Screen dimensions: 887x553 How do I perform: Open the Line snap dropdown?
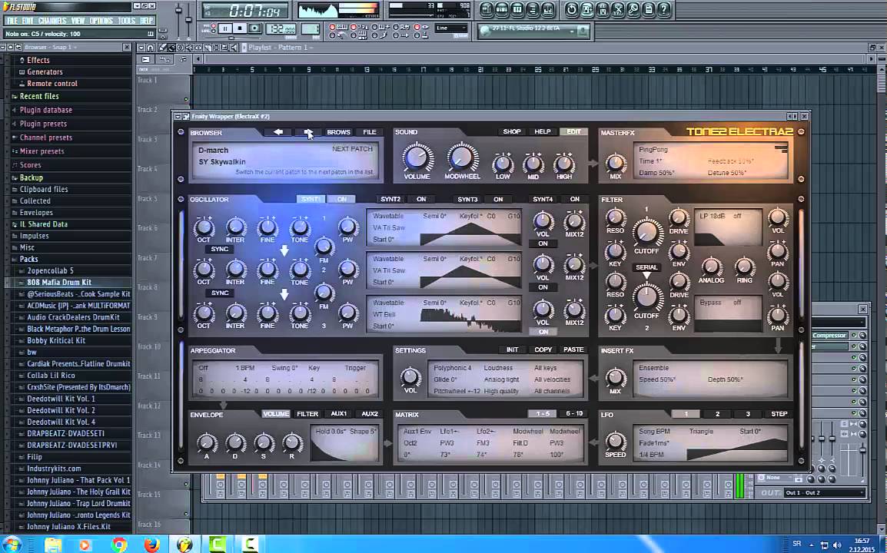(451, 28)
